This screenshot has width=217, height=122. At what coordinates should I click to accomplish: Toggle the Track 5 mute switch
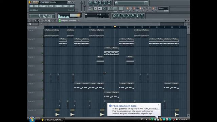(x=42, y=72)
